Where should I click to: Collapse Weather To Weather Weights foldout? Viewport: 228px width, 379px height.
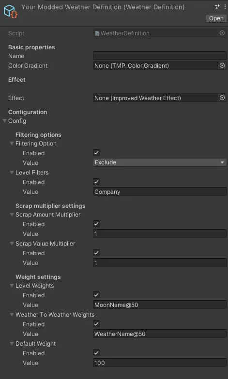pos(12,314)
